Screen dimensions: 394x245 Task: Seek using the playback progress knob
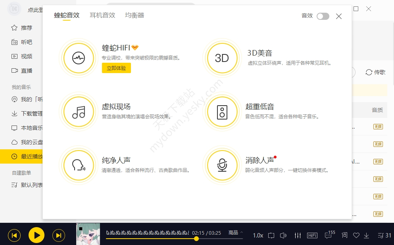(x=196, y=239)
